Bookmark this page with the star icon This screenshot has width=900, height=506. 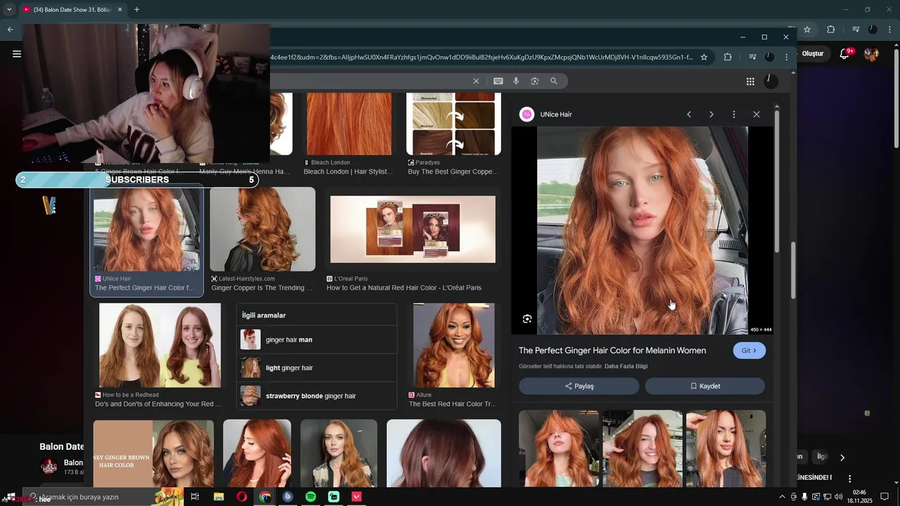[x=704, y=57]
